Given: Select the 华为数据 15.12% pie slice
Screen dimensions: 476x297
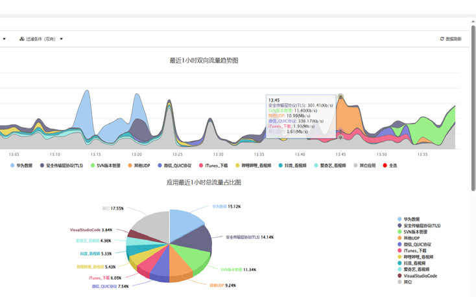Looking at the screenshot, I should pos(189,224).
